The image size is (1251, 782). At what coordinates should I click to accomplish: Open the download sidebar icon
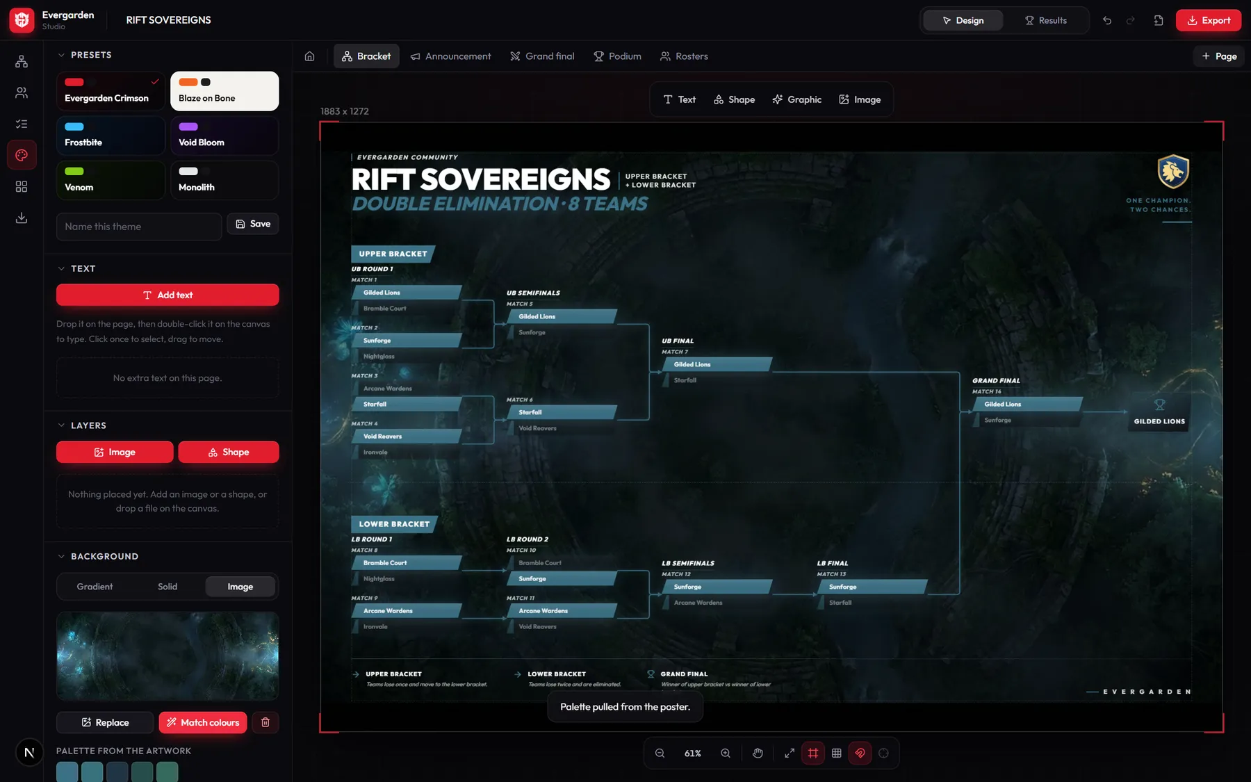coord(22,218)
